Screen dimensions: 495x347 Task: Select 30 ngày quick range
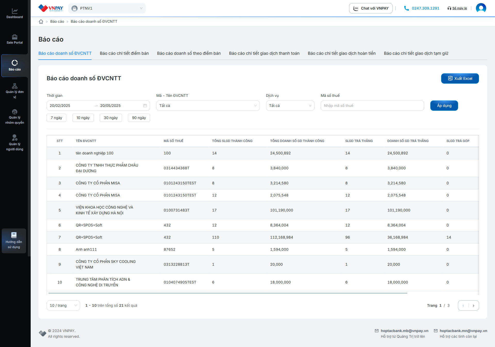111,118
